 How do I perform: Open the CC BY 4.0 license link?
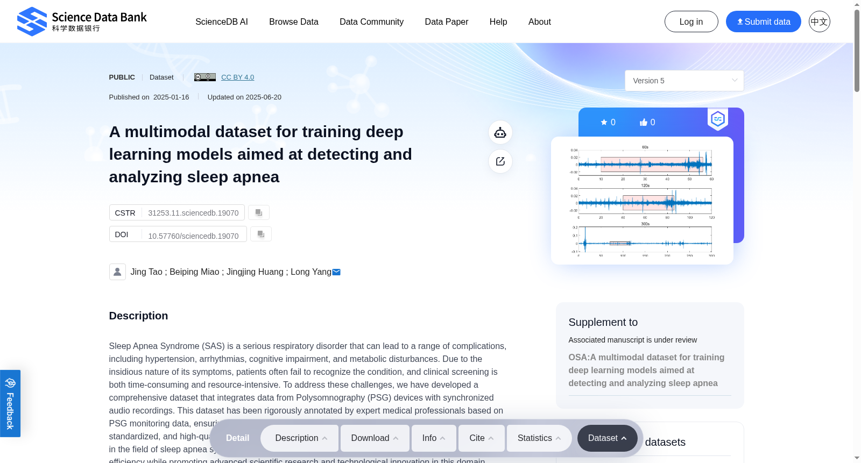tap(237, 77)
